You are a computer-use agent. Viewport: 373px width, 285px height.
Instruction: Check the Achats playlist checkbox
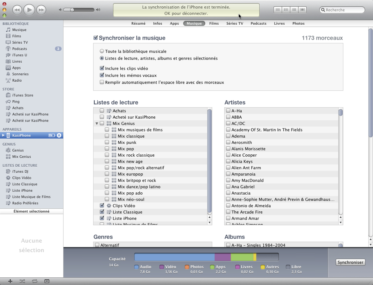point(102,111)
